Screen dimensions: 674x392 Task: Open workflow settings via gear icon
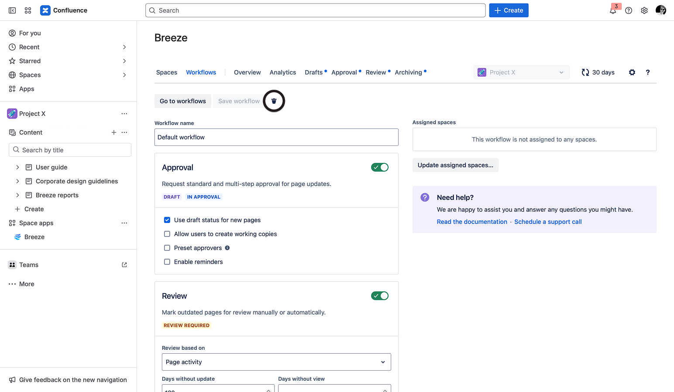tap(632, 72)
